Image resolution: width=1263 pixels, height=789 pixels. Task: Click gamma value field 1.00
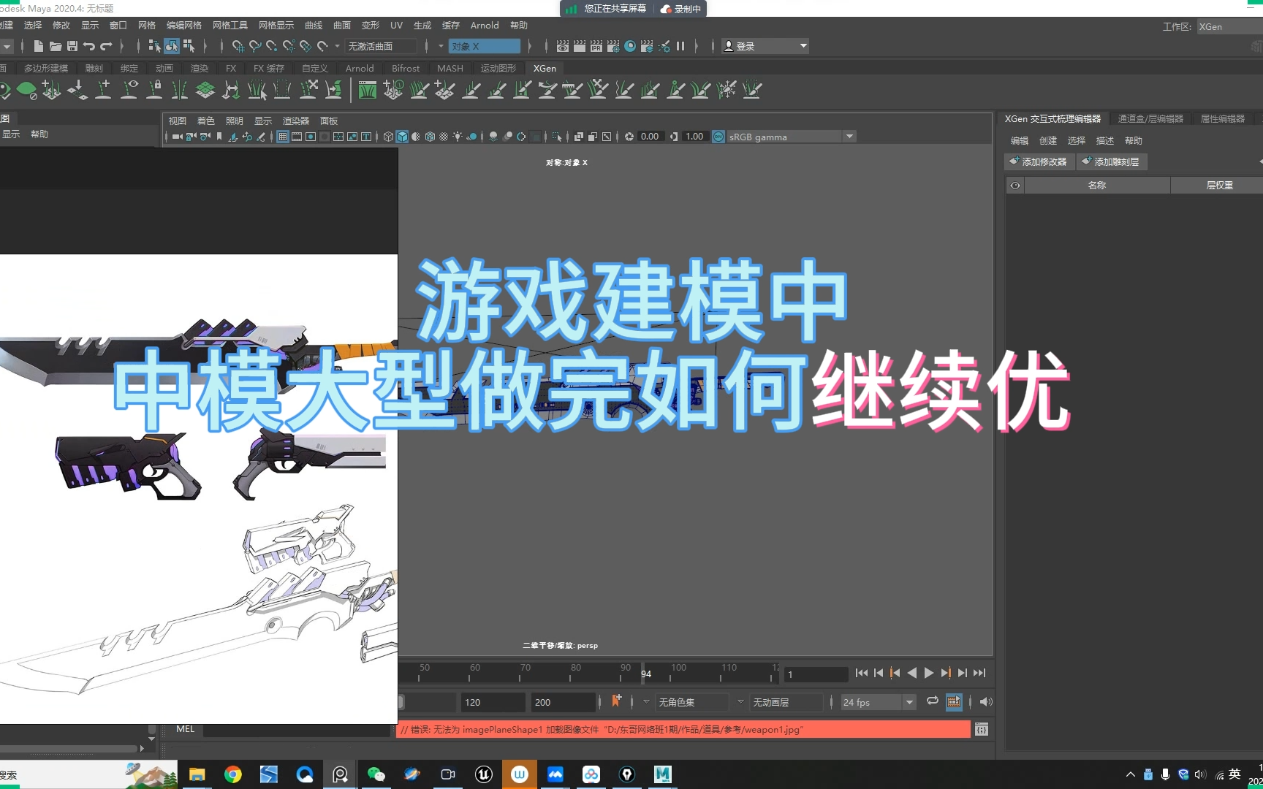coord(694,137)
